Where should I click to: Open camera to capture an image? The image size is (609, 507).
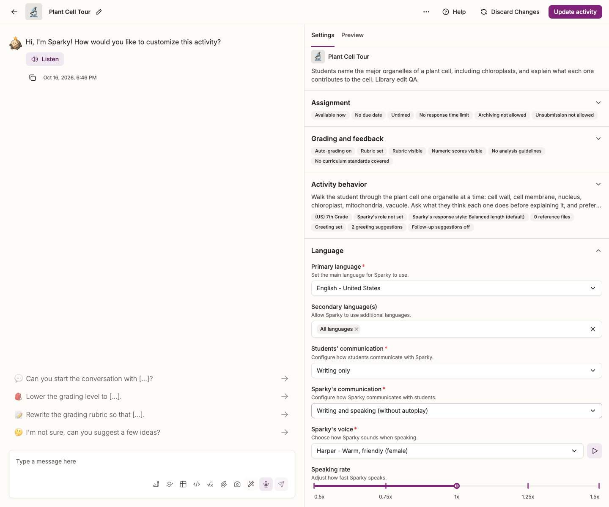pyautogui.click(x=237, y=484)
